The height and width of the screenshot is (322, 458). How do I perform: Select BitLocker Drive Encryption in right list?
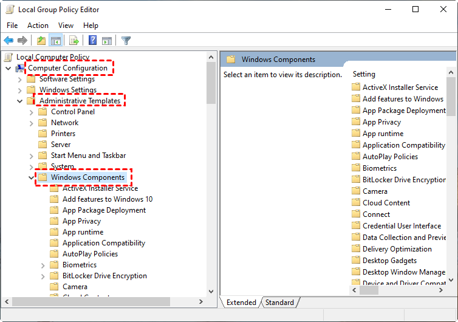click(404, 180)
